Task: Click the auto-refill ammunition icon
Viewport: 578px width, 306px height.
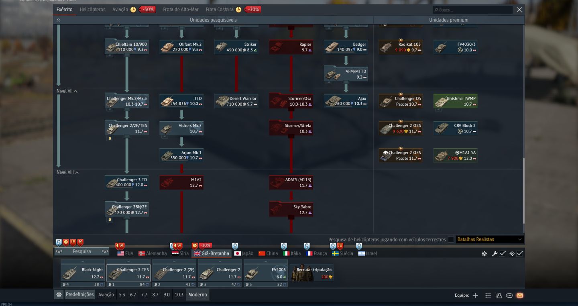Action: tap(512, 254)
